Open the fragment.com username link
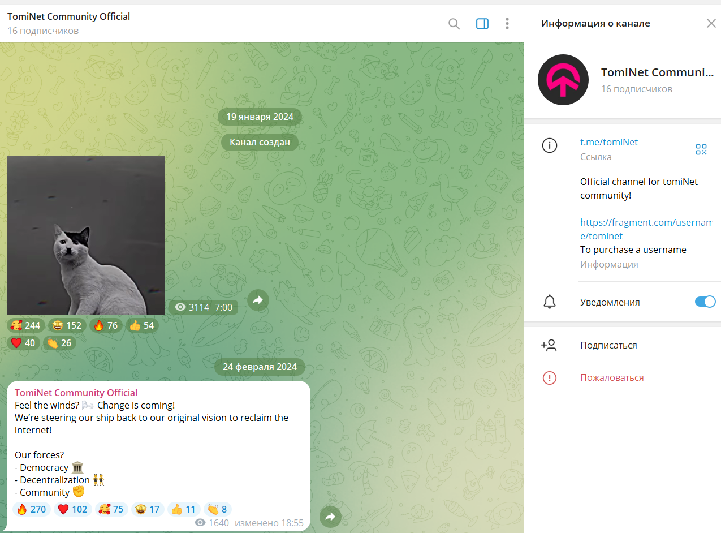 coord(646,229)
